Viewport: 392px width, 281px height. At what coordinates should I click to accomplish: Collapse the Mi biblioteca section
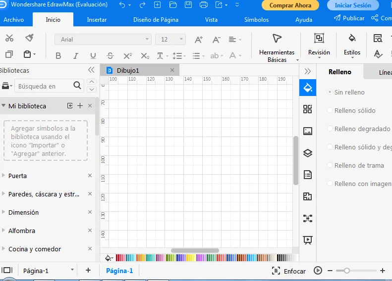pyautogui.click(x=3, y=105)
